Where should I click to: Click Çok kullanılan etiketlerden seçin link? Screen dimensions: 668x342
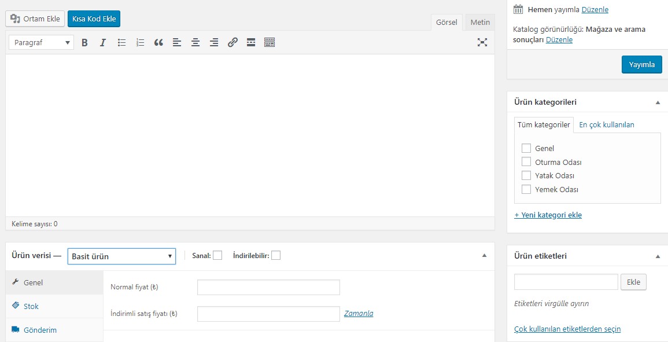click(x=567, y=329)
